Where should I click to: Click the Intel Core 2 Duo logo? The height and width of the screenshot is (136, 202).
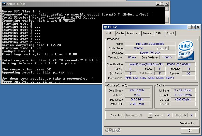coord(186,50)
